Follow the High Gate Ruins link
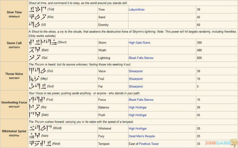 pyautogui.click(x=139, y=43)
